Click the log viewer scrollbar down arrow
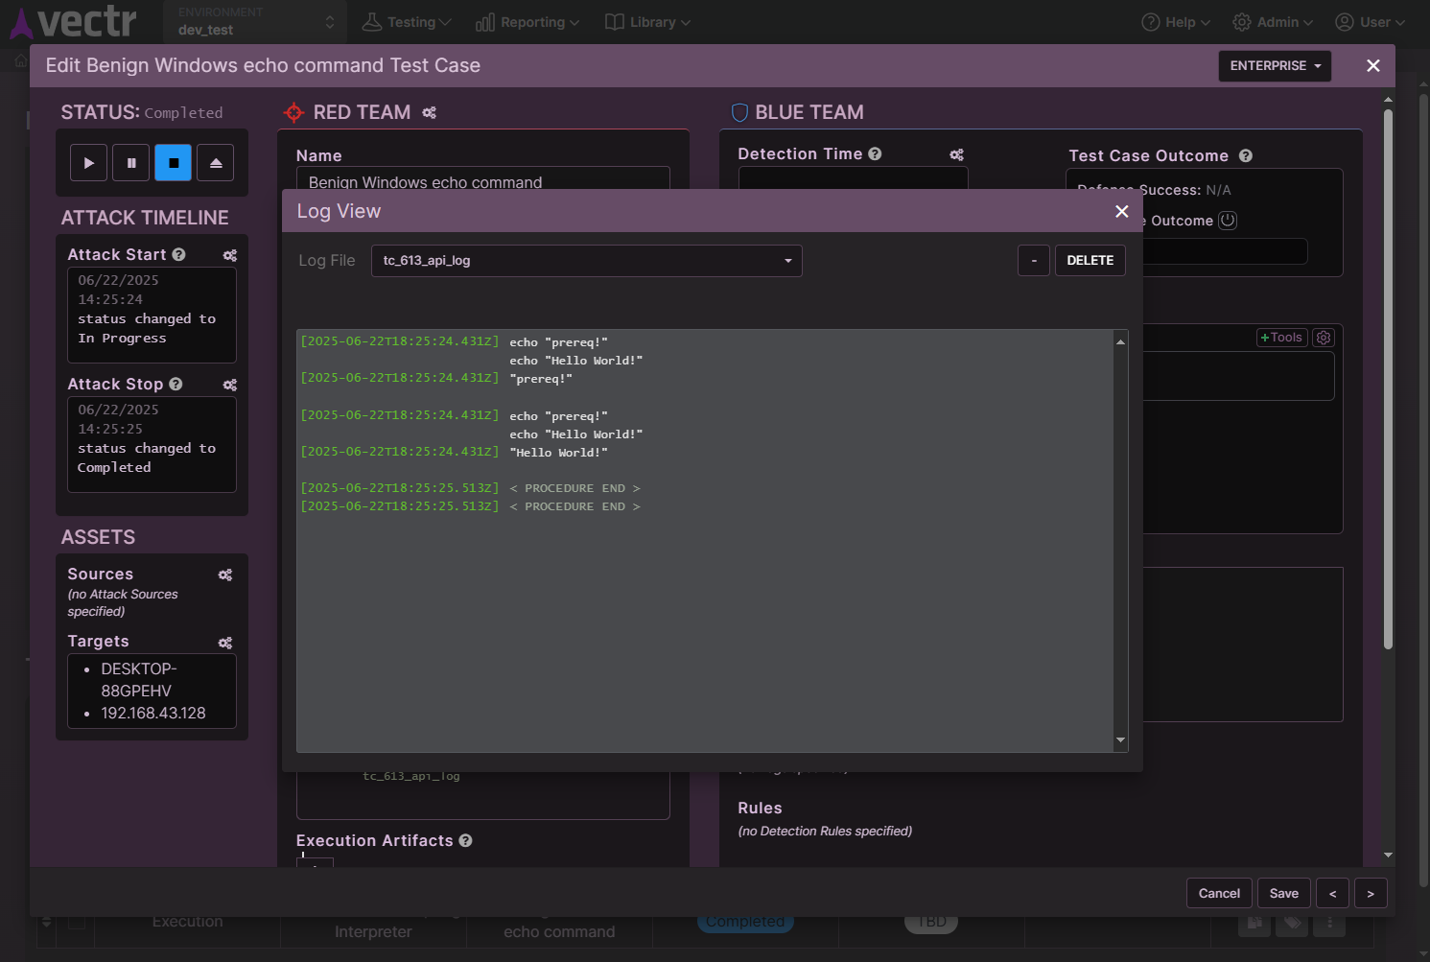 coord(1119,740)
